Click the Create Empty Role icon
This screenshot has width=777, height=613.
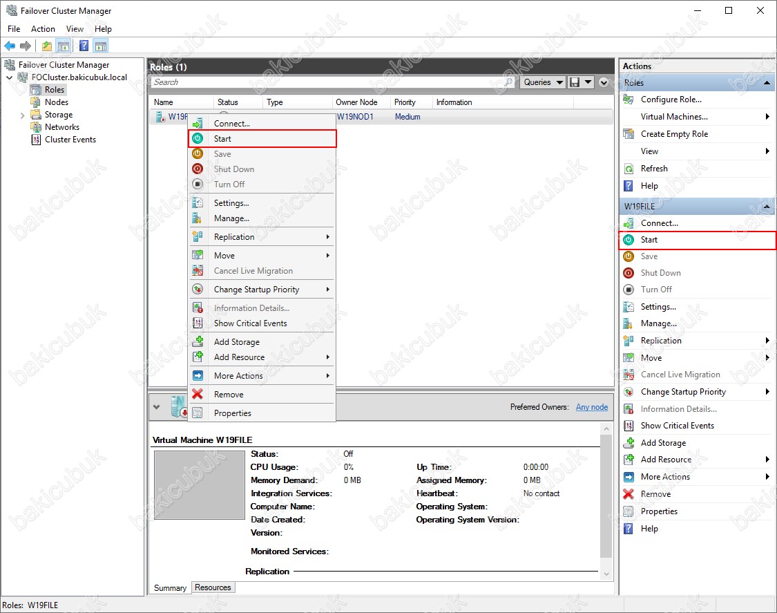click(629, 134)
